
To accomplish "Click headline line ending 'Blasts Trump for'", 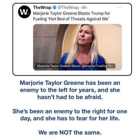I will 72,13.
